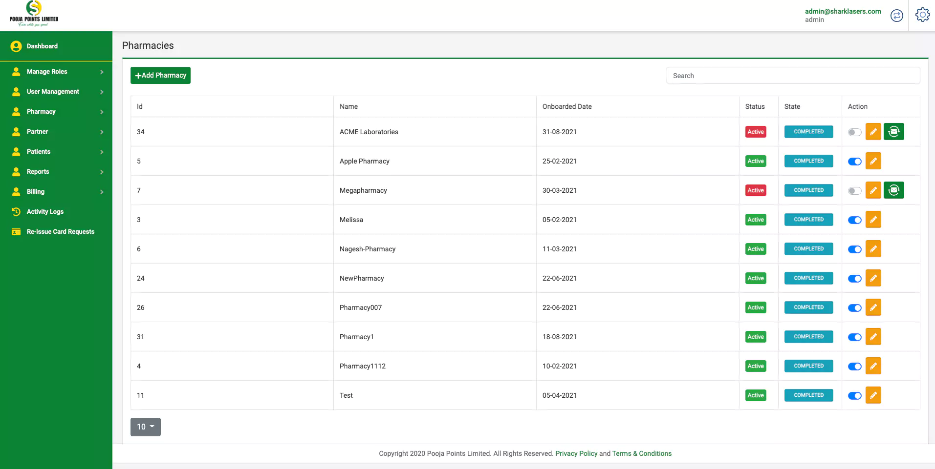Edit the Test pharmacy with the pencil icon
Viewport: 935px width, 469px height.
tap(873, 395)
